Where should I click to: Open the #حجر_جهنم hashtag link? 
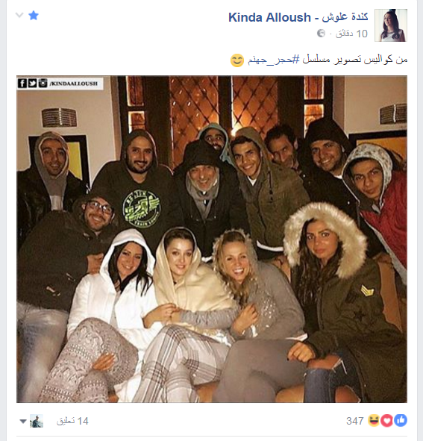coord(273,60)
